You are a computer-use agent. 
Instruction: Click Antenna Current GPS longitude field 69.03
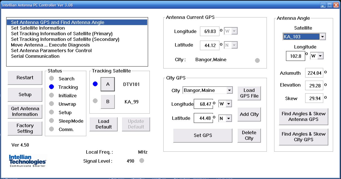[210, 31]
